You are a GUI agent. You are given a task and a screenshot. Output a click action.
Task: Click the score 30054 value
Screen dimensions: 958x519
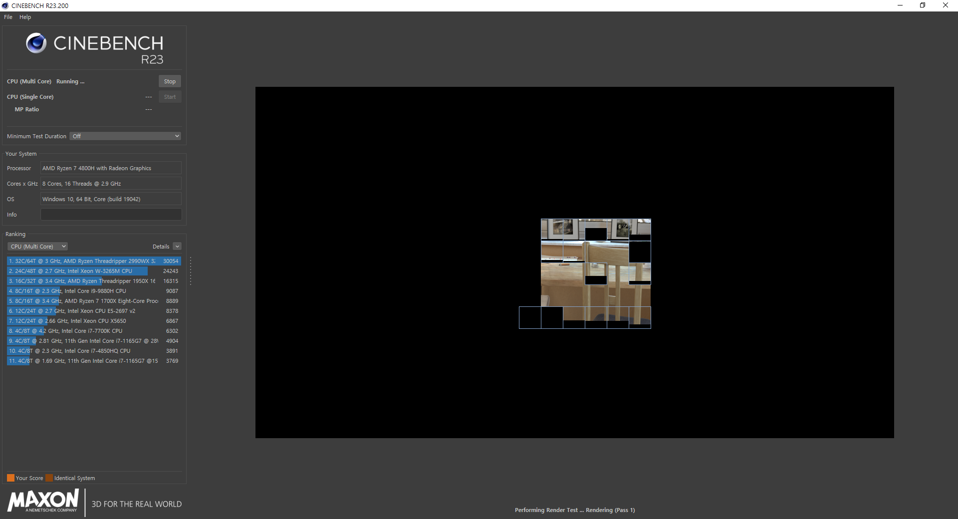tap(171, 261)
